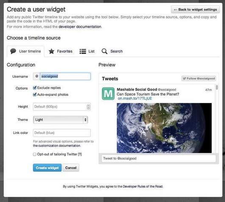This screenshot has height=202, width=225.
Task: Click the List bullet icon
Action: tap(83, 51)
